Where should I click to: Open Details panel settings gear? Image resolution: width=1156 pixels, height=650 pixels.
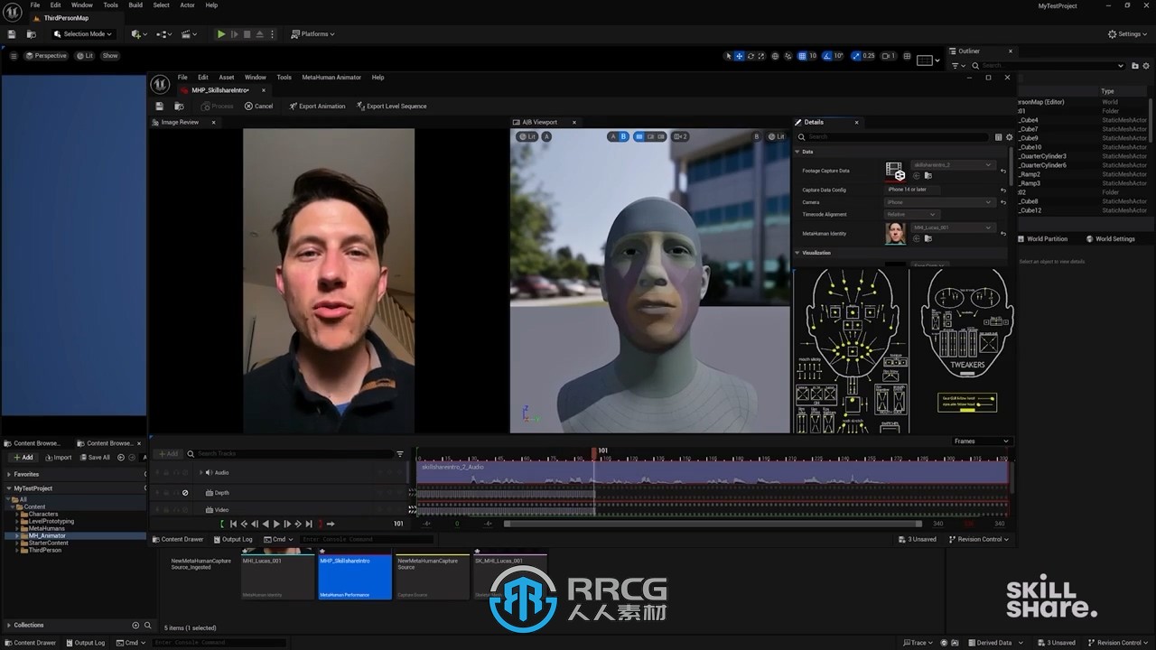click(x=1009, y=137)
